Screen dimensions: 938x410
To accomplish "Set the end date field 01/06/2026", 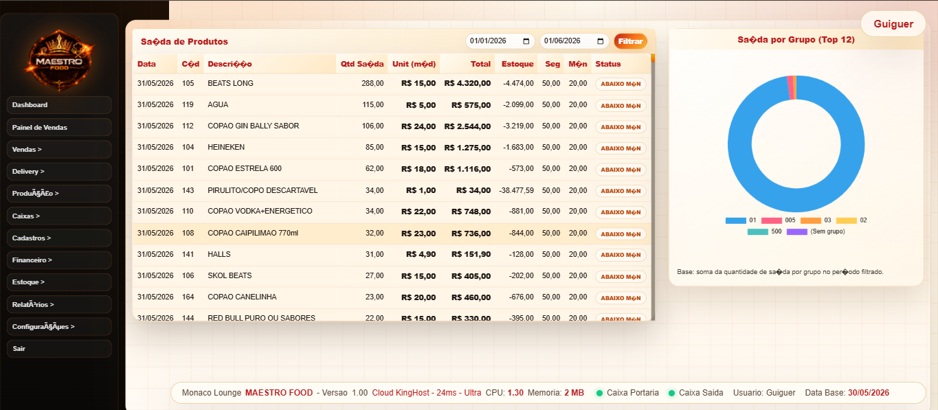I will 574,41.
